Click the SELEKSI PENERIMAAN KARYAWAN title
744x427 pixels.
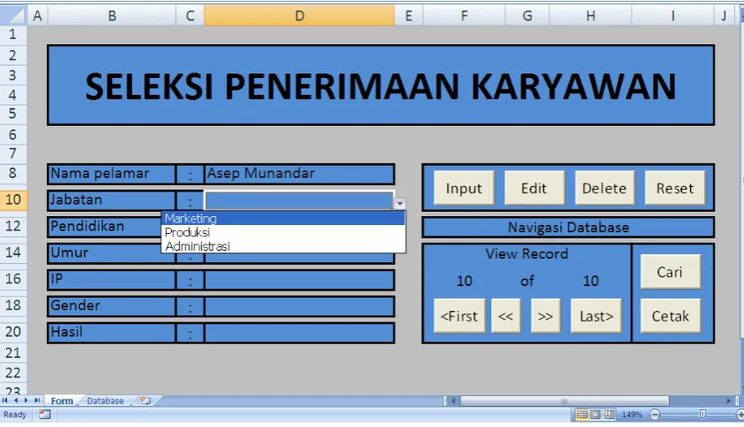coord(380,86)
